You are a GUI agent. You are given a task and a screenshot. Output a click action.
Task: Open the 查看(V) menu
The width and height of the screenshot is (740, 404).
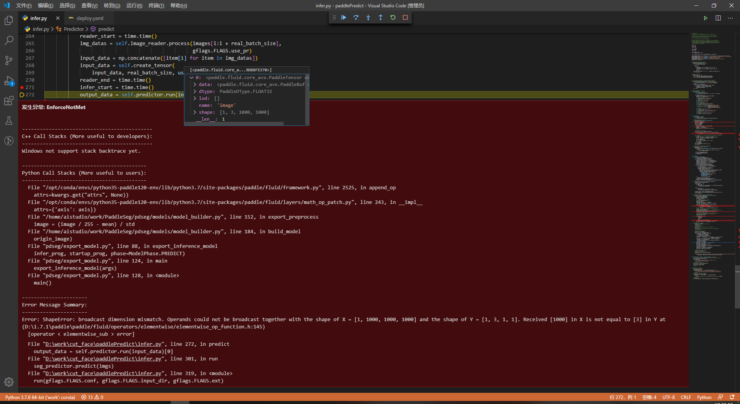(x=89, y=5)
